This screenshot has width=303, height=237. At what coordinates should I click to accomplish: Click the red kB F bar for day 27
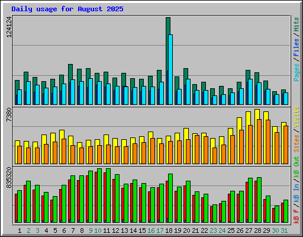pos(247,202)
